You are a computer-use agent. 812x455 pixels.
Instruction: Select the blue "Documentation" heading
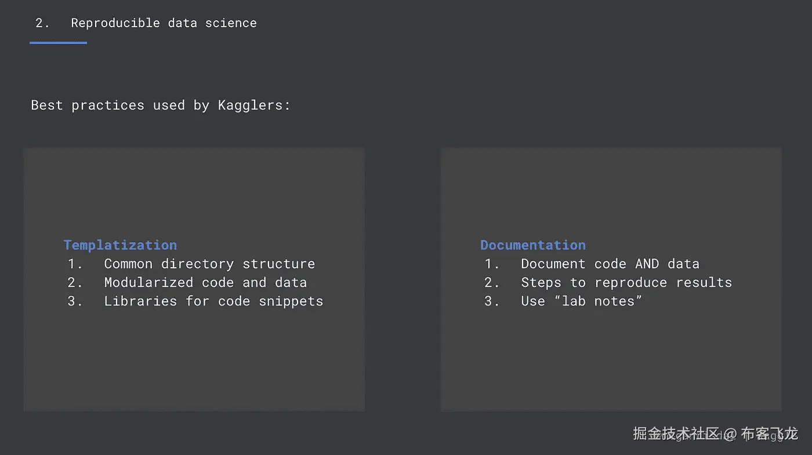click(x=533, y=245)
